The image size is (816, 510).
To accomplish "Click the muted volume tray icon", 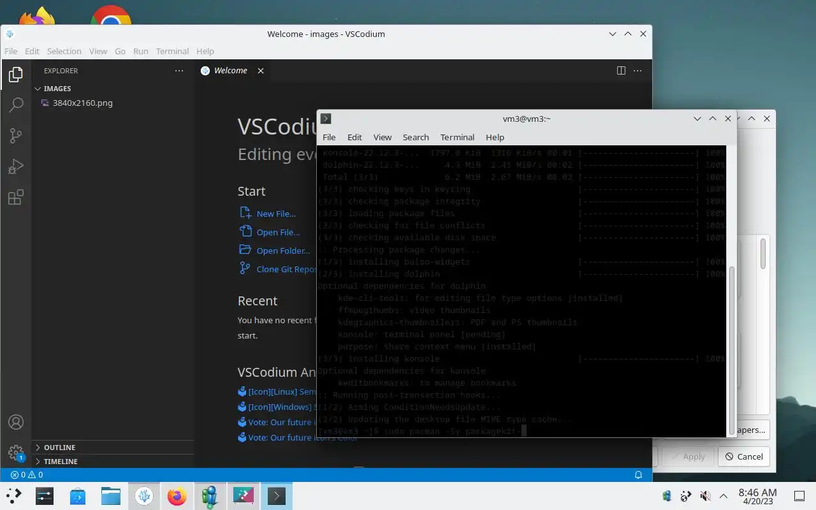I will [x=705, y=496].
